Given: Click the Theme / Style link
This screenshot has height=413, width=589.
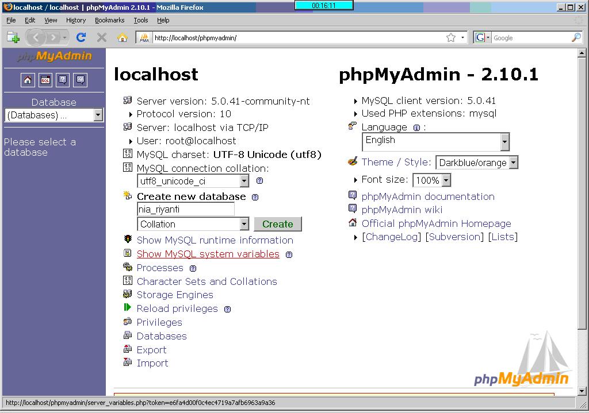Looking at the screenshot, I should pyautogui.click(x=396, y=162).
